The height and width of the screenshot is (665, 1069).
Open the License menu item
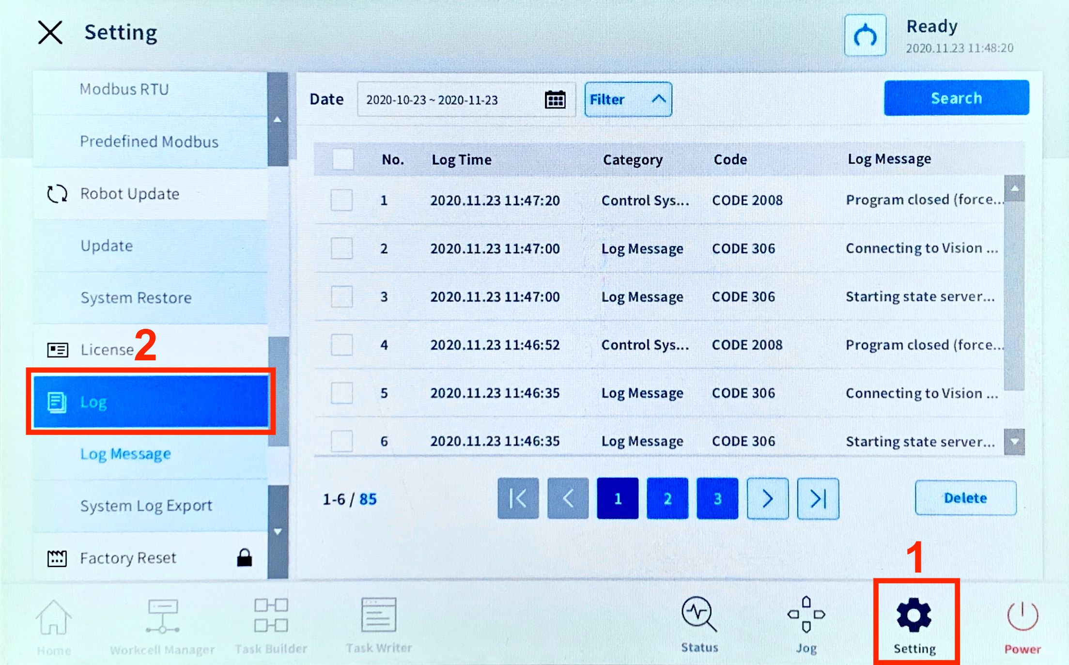pyautogui.click(x=150, y=349)
